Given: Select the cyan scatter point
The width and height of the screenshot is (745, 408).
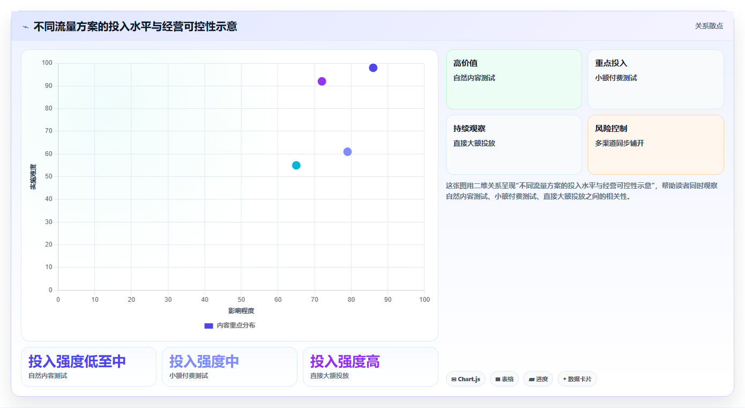Looking at the screenshot, I should pos(296,165).
